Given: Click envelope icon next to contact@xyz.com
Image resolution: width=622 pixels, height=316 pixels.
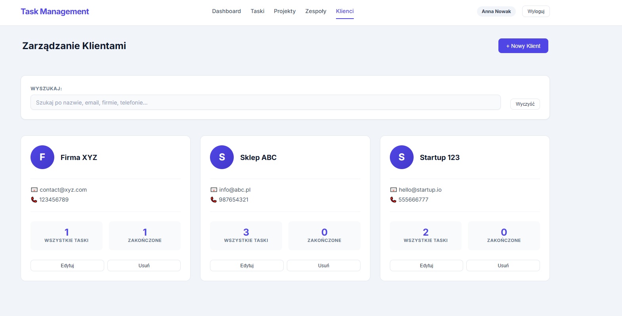Looking at the screenshot, I should pos(34,190).
